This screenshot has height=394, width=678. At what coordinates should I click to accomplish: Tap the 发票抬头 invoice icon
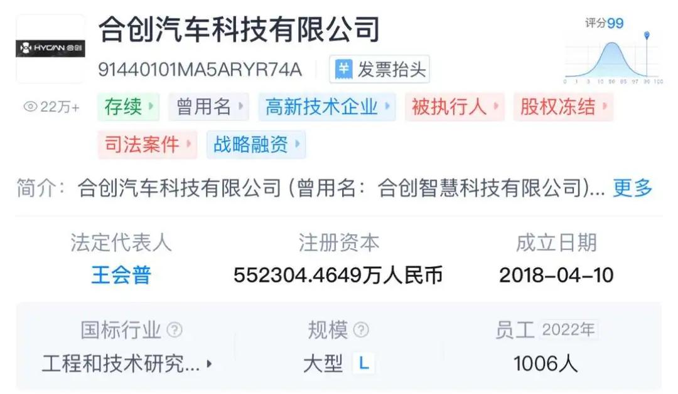pyautogui.click(x=344, y=69)
